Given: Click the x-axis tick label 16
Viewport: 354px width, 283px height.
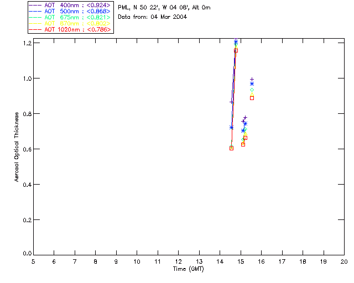Looking at the screenshot, I should tap(261, 261).
